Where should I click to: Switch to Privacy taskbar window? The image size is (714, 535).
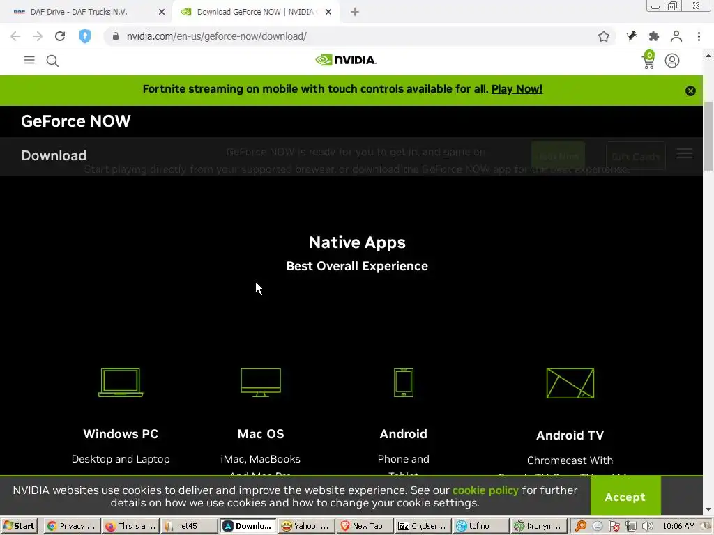pyautogui.click(x=72, y=526)
